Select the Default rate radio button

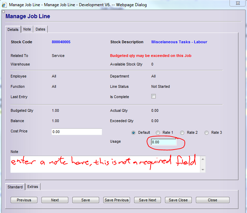pyautogui.click(x=133, y=133)
